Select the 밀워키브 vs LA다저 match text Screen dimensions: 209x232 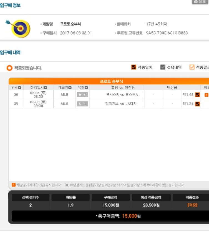pos(121,104)
